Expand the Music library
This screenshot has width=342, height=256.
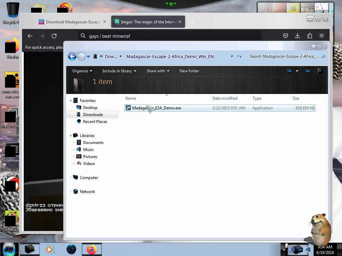click(74, 150)
